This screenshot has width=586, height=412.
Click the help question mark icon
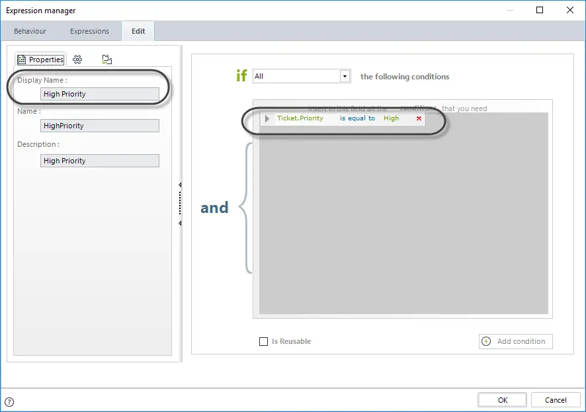(9, 402)
